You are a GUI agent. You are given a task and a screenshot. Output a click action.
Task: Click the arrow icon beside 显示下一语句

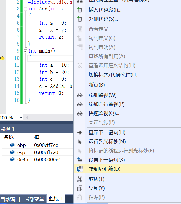pos(79,133)
